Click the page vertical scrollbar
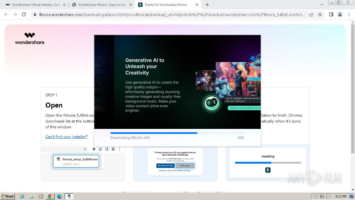 coord(353,89)
